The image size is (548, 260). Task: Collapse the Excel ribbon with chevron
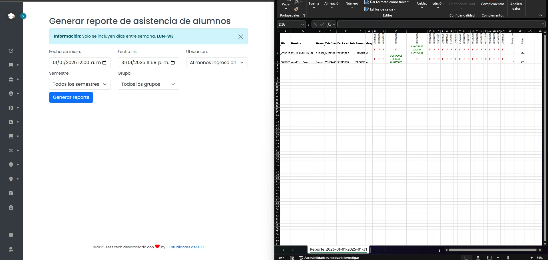(541, 15)
